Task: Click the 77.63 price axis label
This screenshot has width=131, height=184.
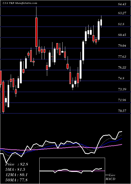Action: 122,57
